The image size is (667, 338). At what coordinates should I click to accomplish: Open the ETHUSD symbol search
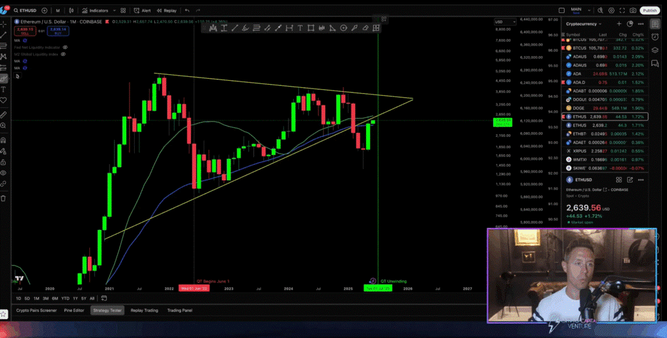tap(24, 10)
